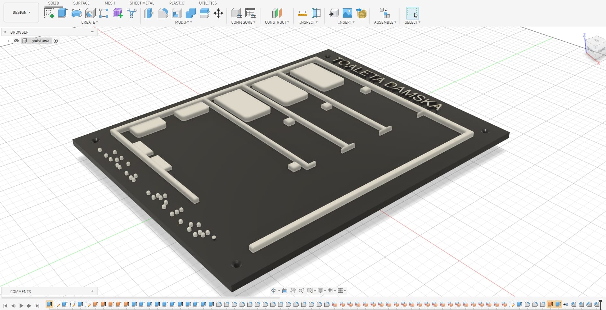Expand the podstawa tree node
This screenshot has width=606, height=310.
[x=8, y=41]
